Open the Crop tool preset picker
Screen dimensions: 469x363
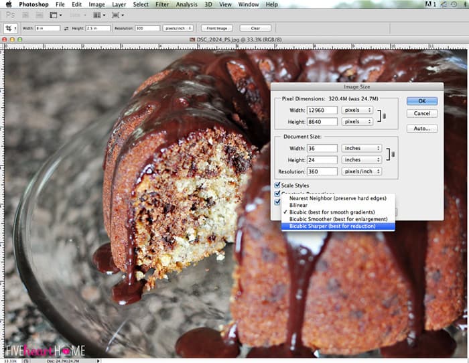[x=11, y=28]
